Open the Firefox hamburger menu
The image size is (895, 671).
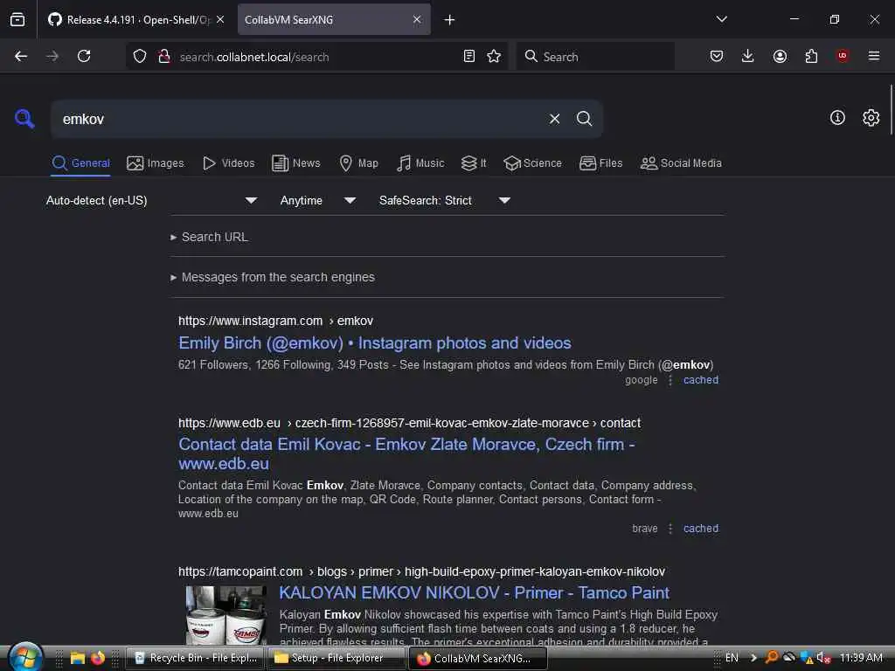874,56
